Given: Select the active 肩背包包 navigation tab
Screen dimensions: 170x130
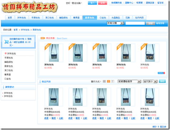Looking at the screenshot, I should click(90, 18).
